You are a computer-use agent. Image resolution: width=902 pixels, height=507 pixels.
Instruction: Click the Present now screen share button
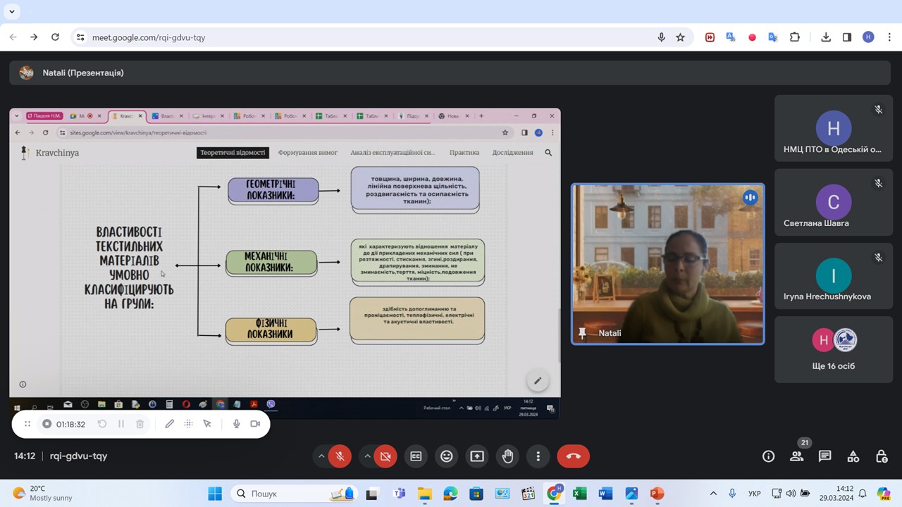point(477,456)
